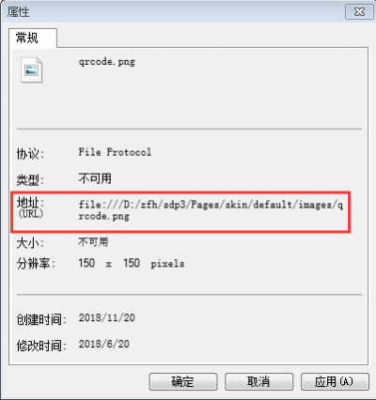Image resolution: width=376 pixels, height=400 pixels.
Task: Close the 属性 dialog with X button
Action: pos(359,12)
